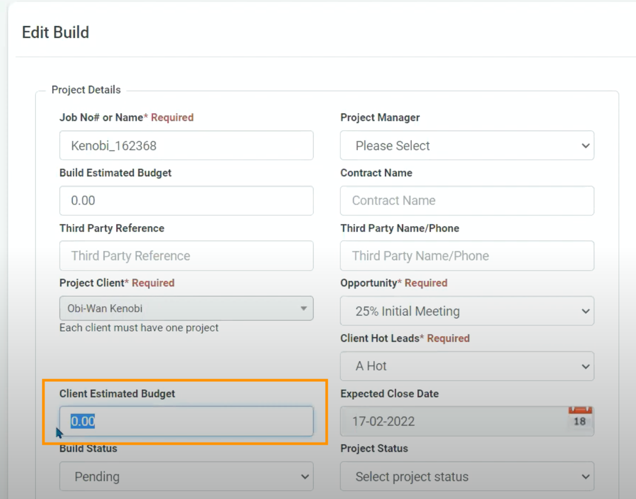The image size is (636, 499).
Task: Click the Third Party Name/Phone field
Action: pyautogui.click(x=467, y=256)
